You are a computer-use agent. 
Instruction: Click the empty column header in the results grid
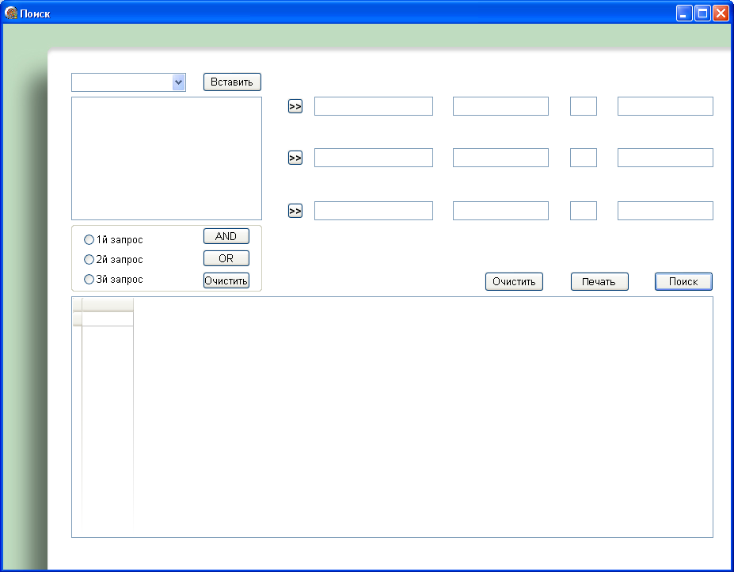pyautogui.click(x=108, y=304)
